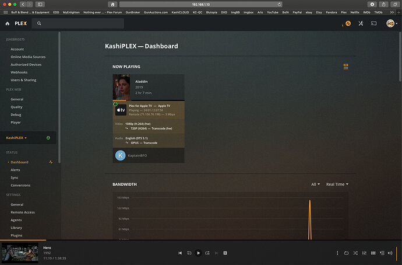402x265 pixels.
Task: Expand the KashiPLEX server dropdown
Action: coord(16,138)
